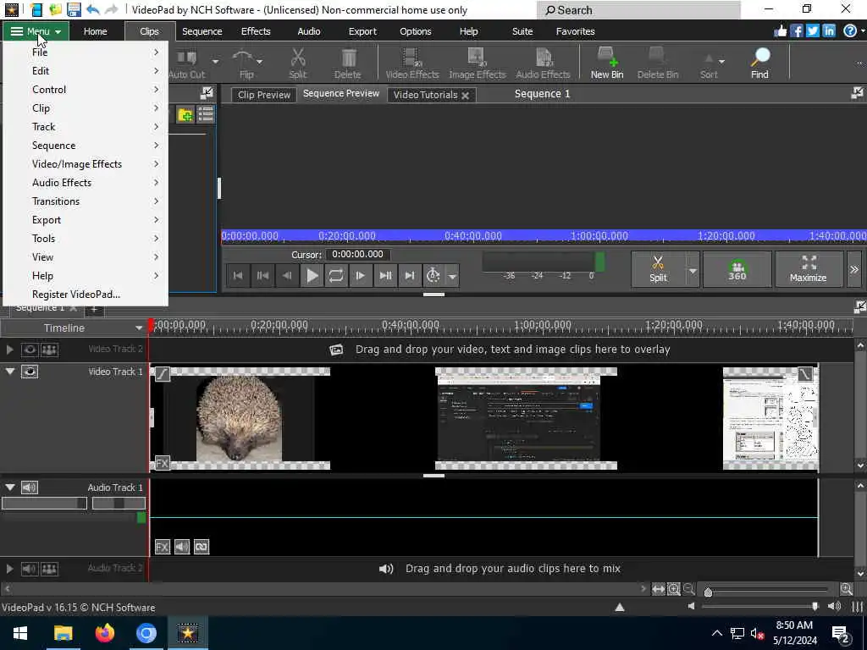Click the zoom to fit timeline icon
The width and height of the screenshot is (867, 650).
(658, 589)
